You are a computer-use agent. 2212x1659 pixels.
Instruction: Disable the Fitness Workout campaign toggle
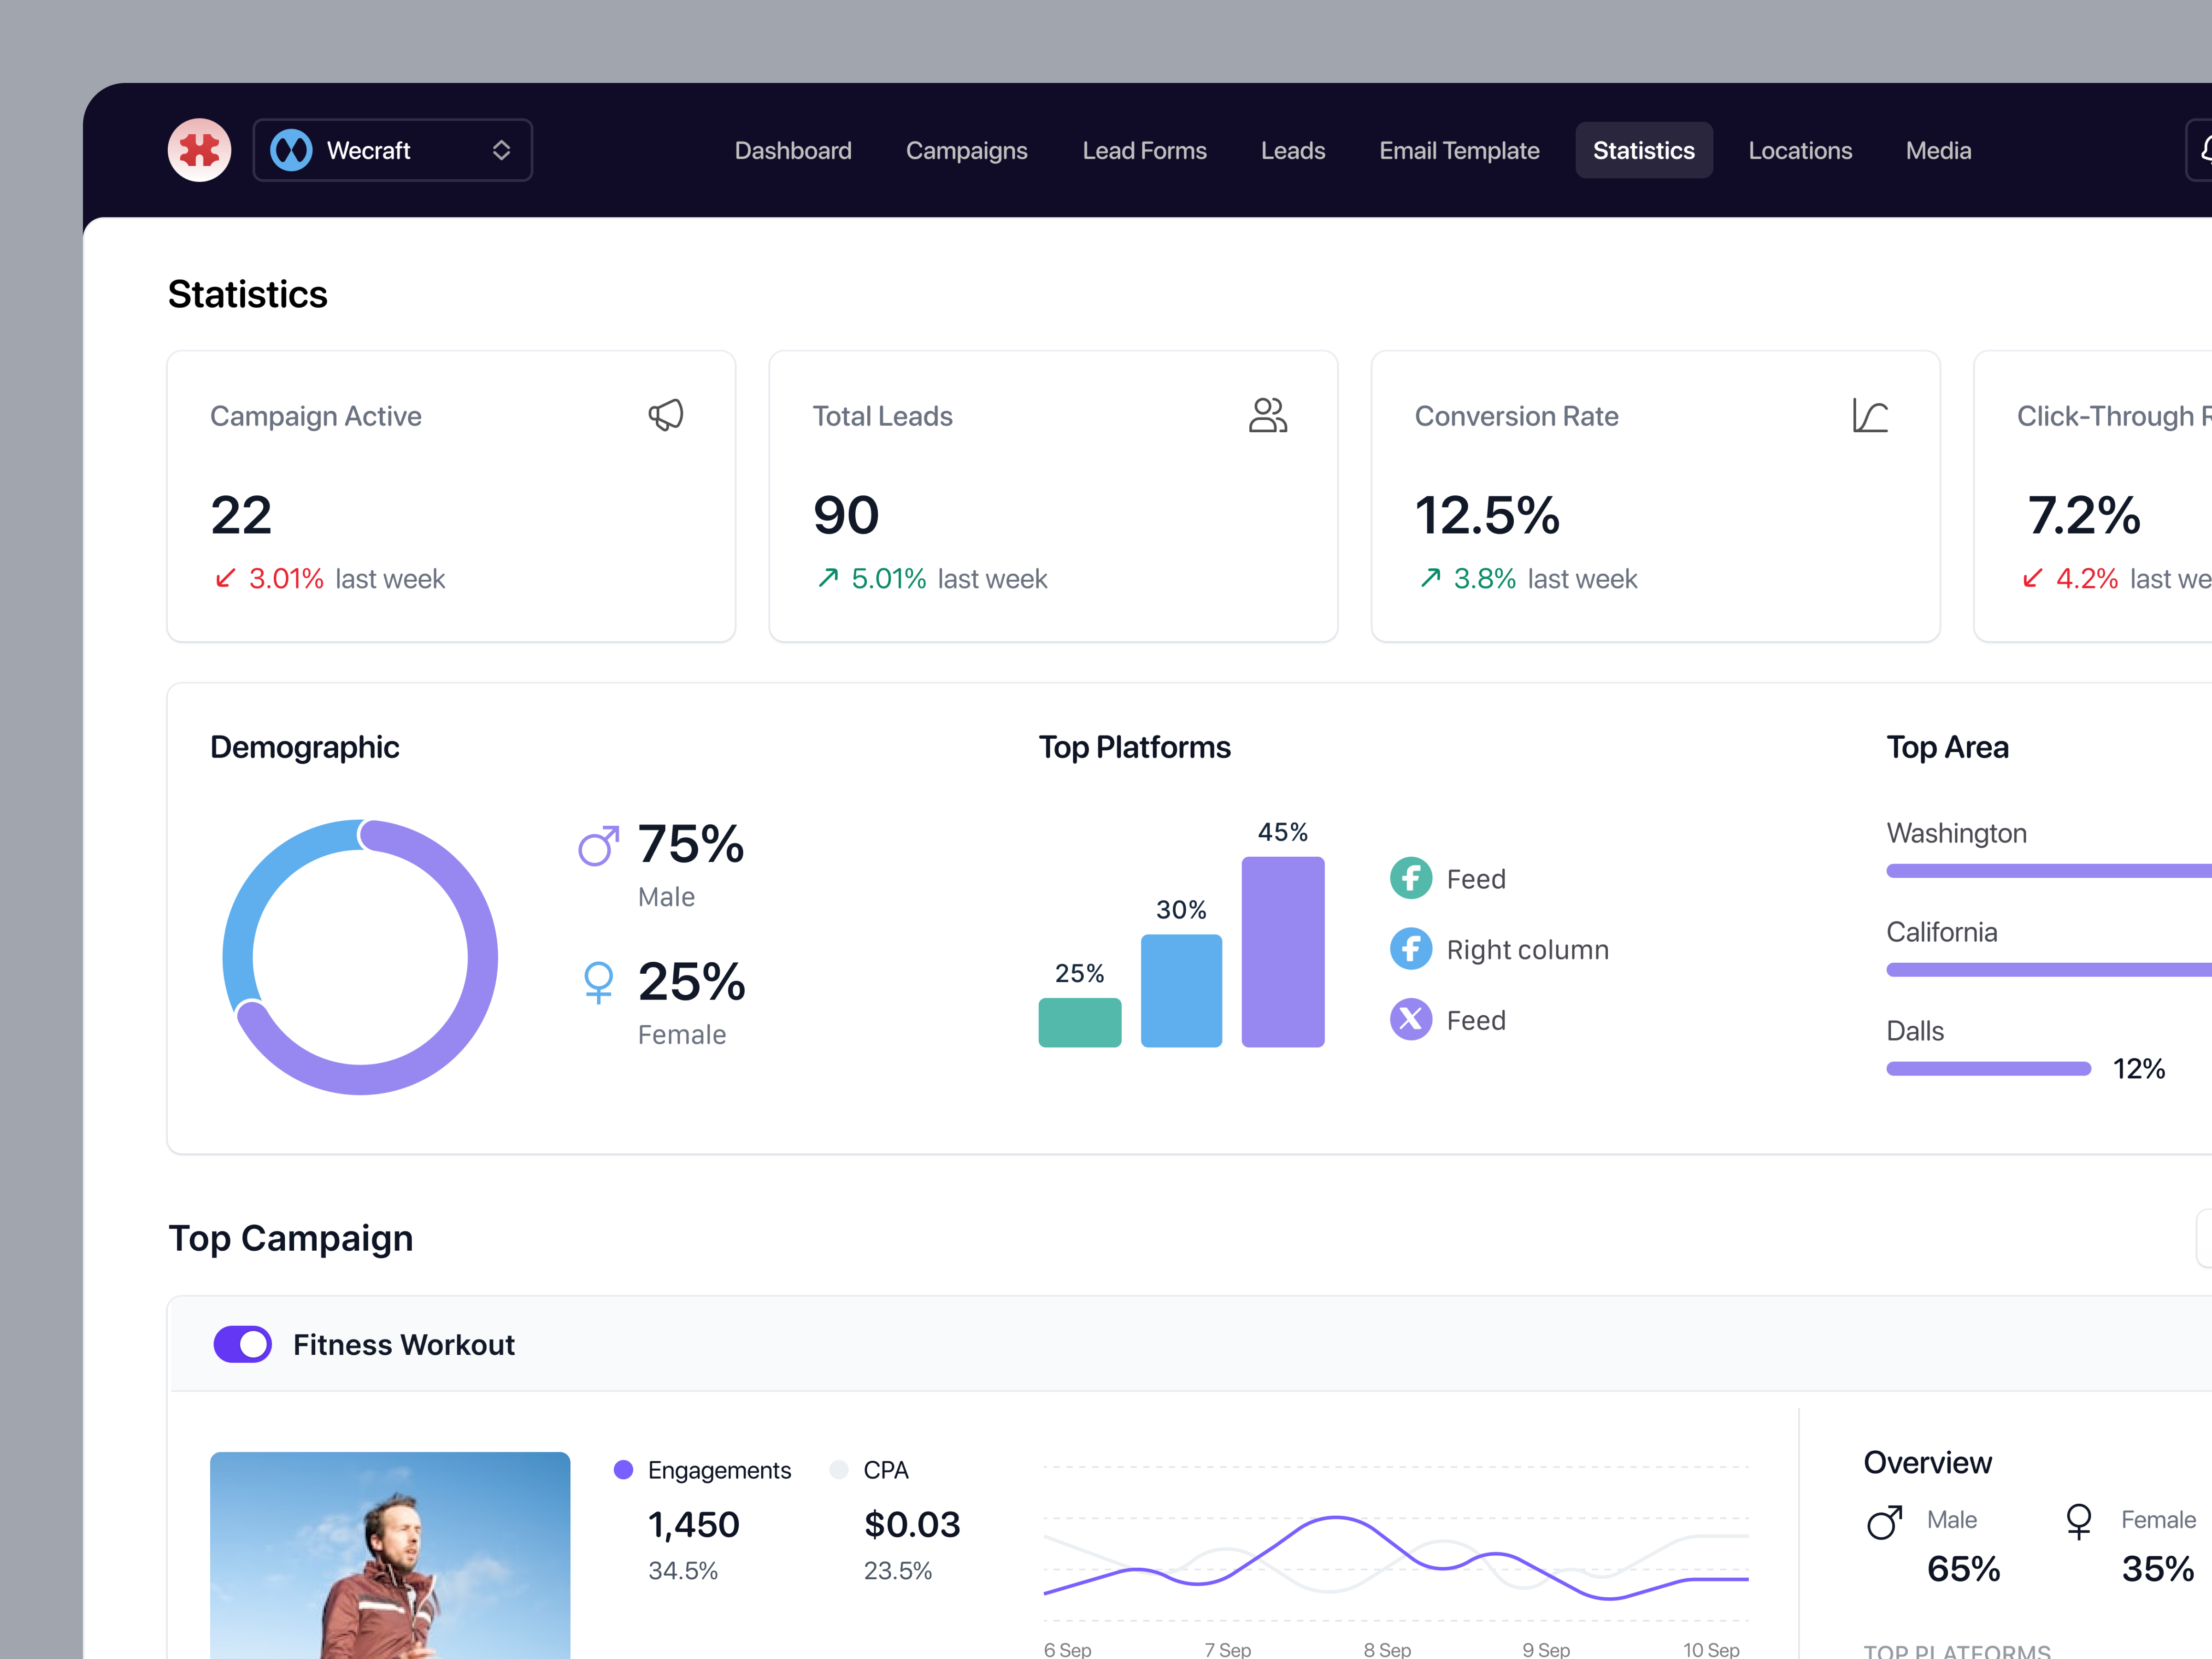(242, 1344)
